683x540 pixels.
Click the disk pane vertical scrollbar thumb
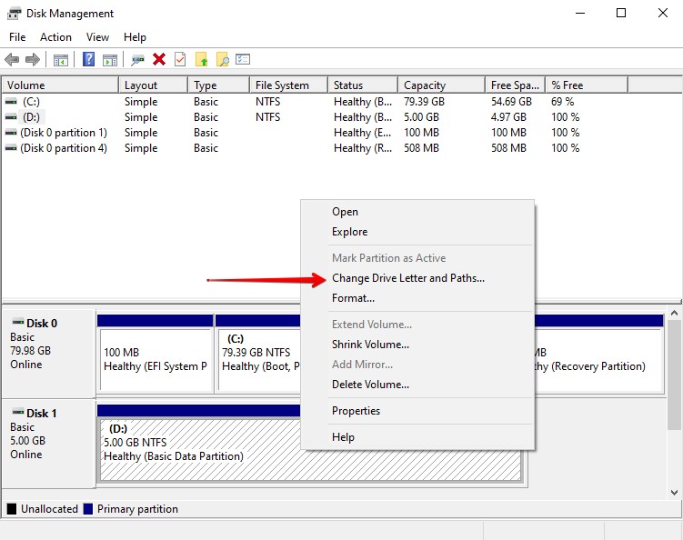click(x=674, y=375)
